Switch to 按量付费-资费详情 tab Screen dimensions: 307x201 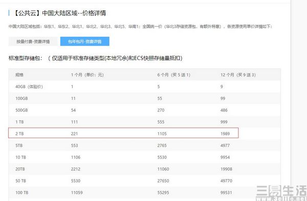[x=33, y=41]
